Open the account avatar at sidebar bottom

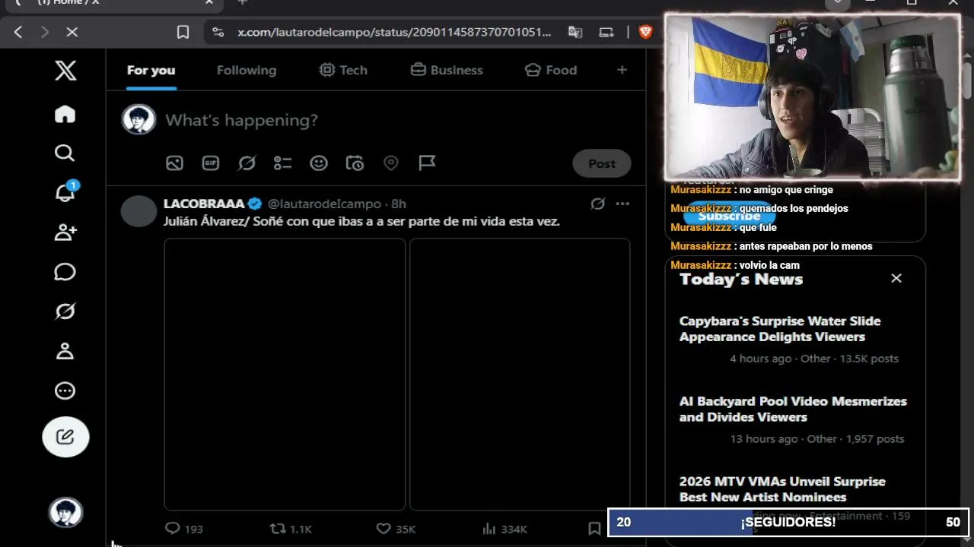tap(65, 513)
